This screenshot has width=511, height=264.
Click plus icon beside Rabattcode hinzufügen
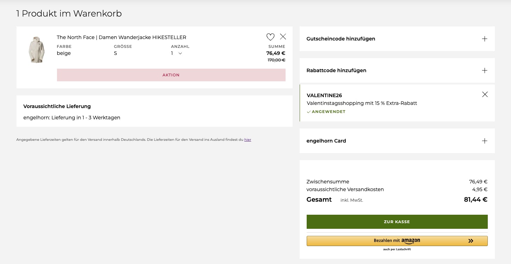(x=484, y=70)
